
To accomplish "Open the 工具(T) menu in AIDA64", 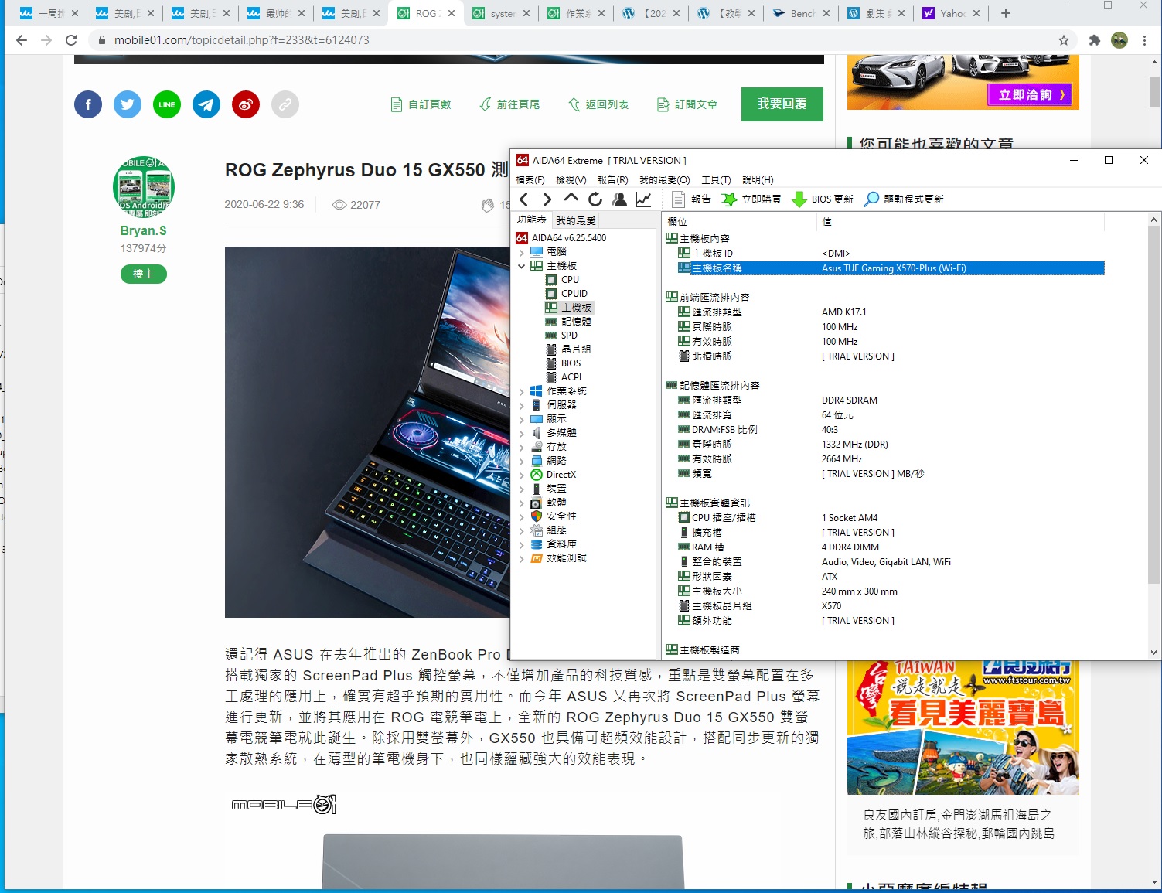I will (x=717, y=180).
